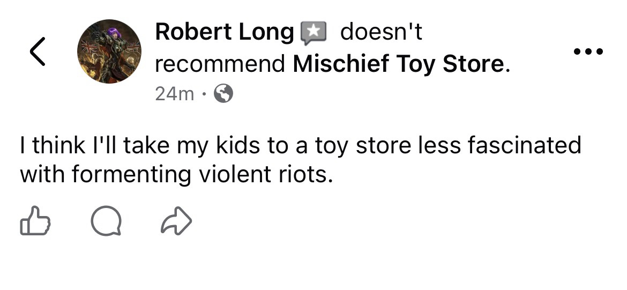
Task: Click the star badge beside Robert Long
Action: click(314, 33)
